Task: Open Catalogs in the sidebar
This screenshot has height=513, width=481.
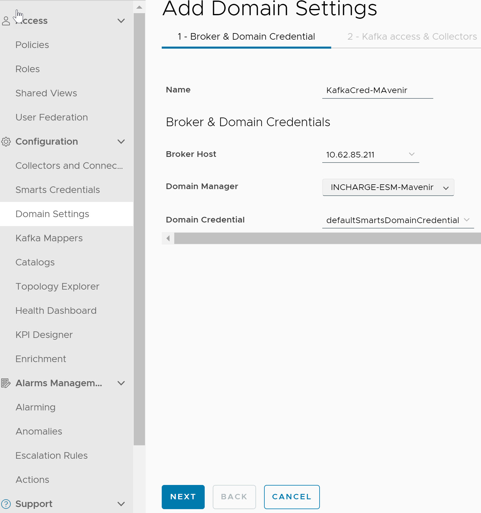Action: [35, 262]
